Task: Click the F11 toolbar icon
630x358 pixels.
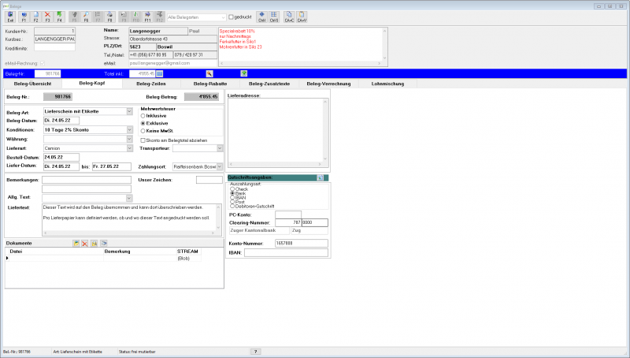Action: tap(147, 17)
